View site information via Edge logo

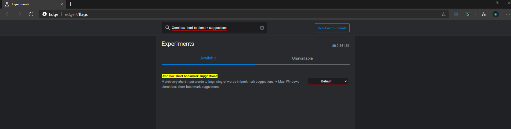[x=50, y=14]
